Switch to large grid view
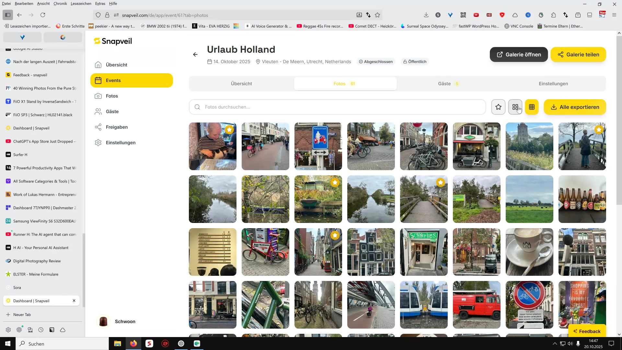 [515, 107]
